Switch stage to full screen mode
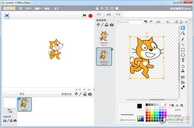Screen dimensions: 194x128 [7, 16]
